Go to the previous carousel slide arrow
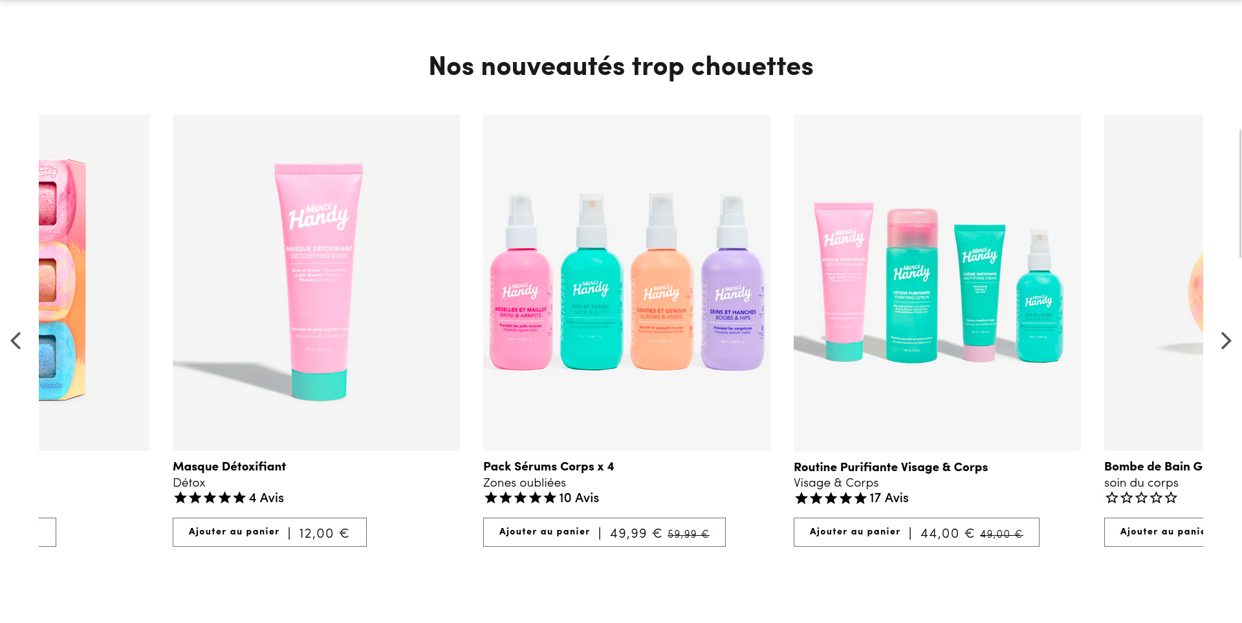 16,341
